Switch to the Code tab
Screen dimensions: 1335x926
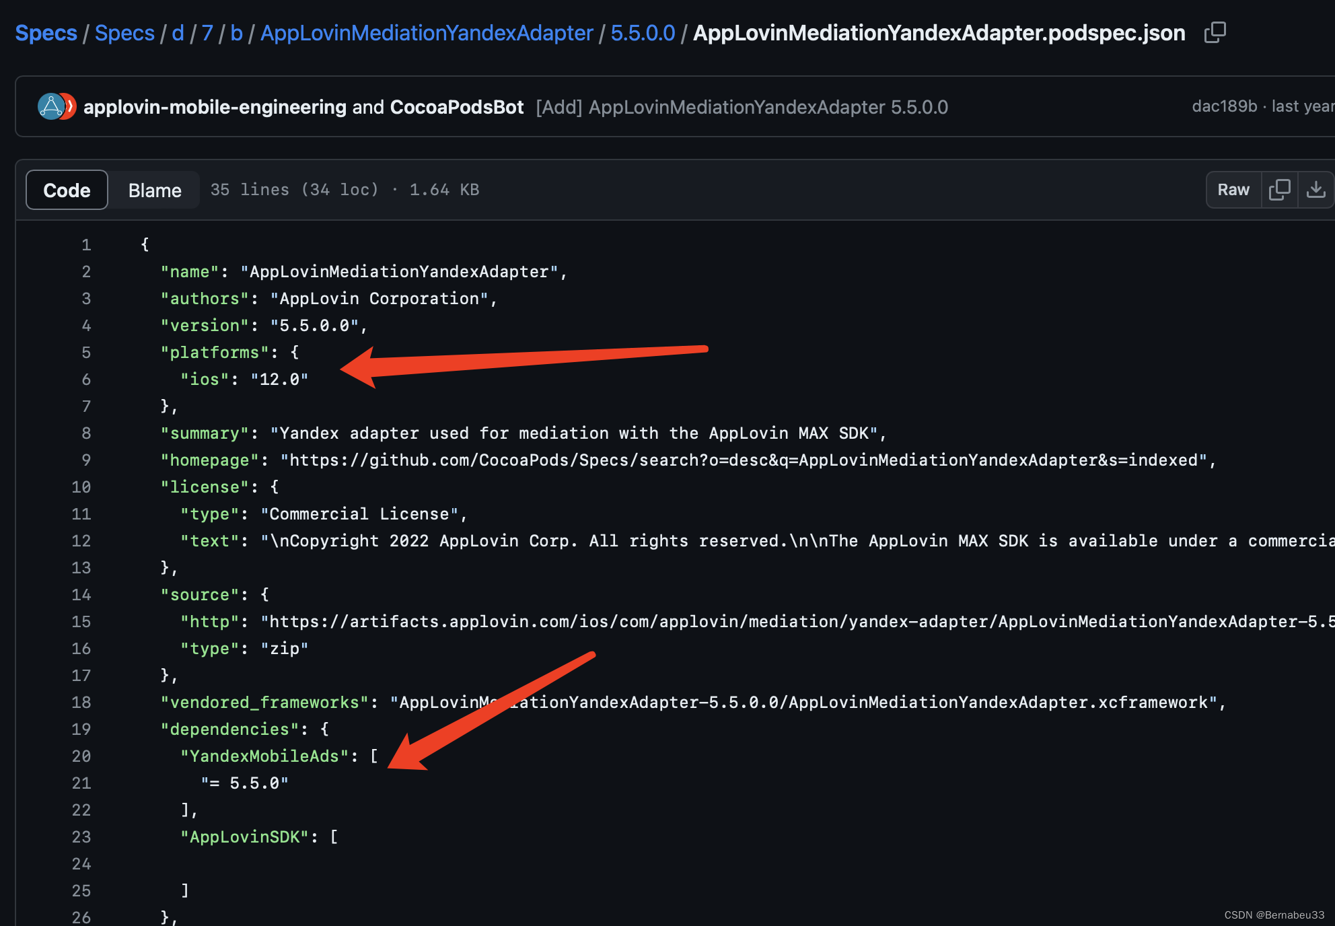coord(66,190)
